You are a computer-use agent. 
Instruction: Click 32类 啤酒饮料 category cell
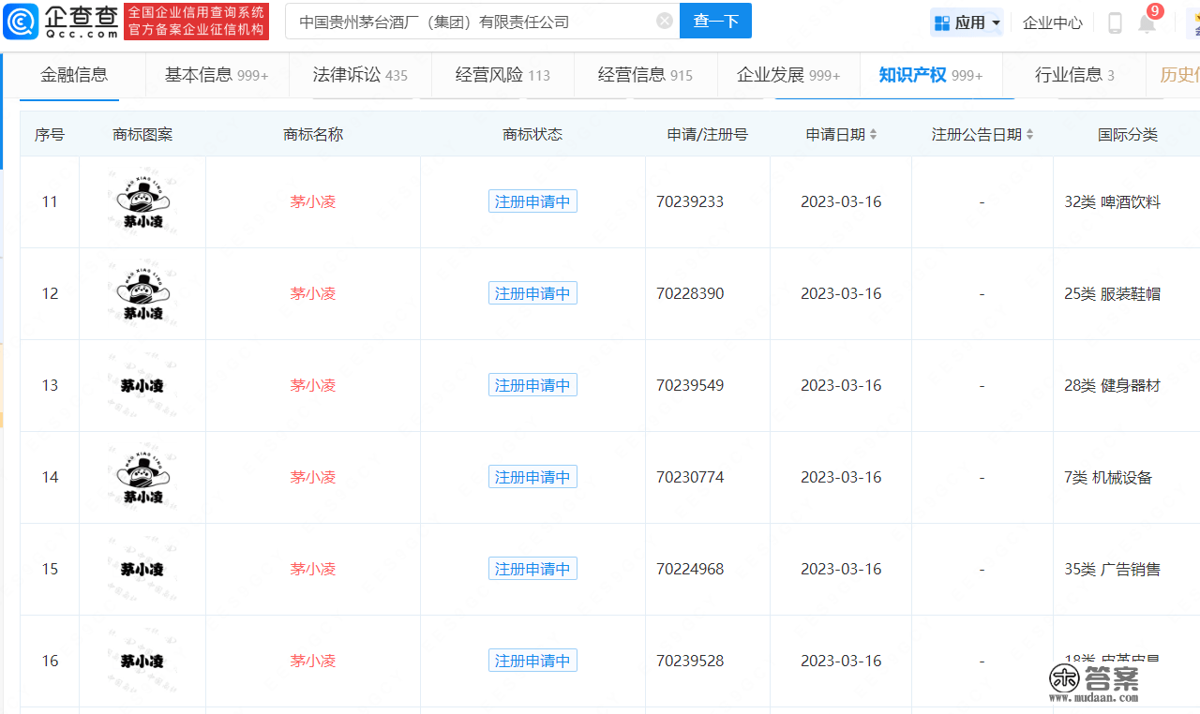(x=1113, y=201)
